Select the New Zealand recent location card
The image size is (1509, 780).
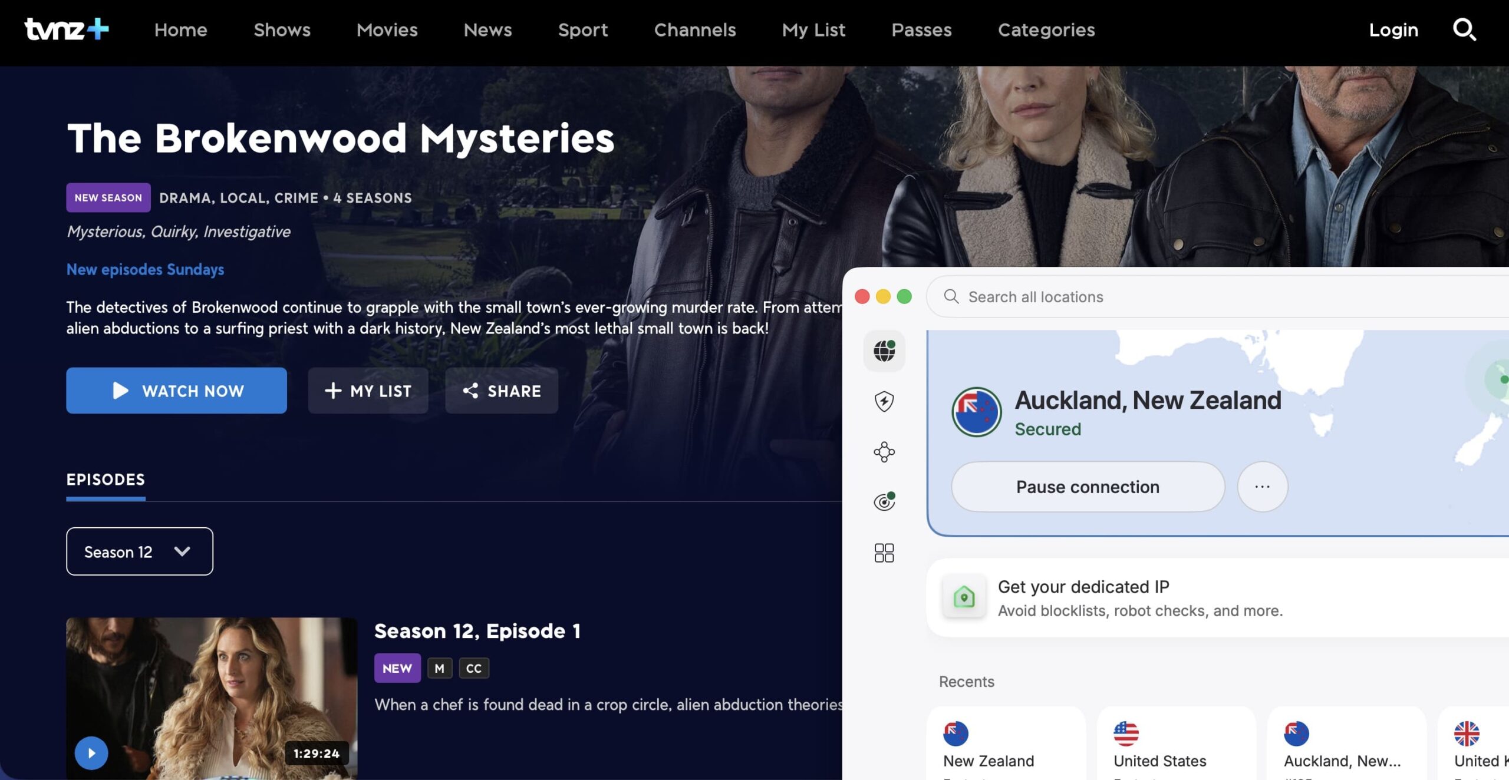pyautogui.click(x=1006, y=743)
